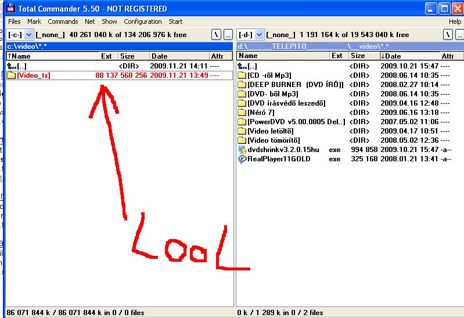Sort right panel by Size column
464x318 pixels.
click(364, 56)
